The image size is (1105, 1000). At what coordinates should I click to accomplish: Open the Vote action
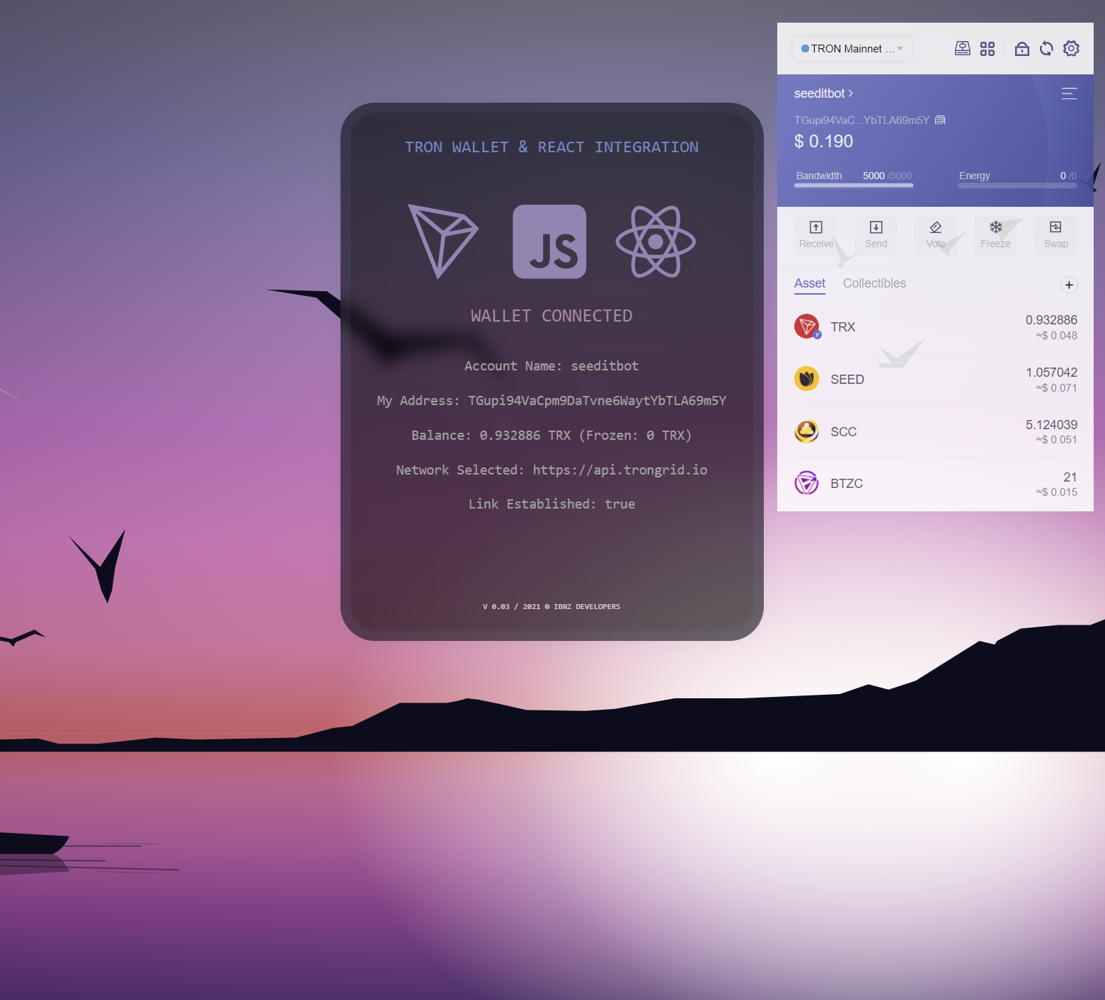pos(936,235)
